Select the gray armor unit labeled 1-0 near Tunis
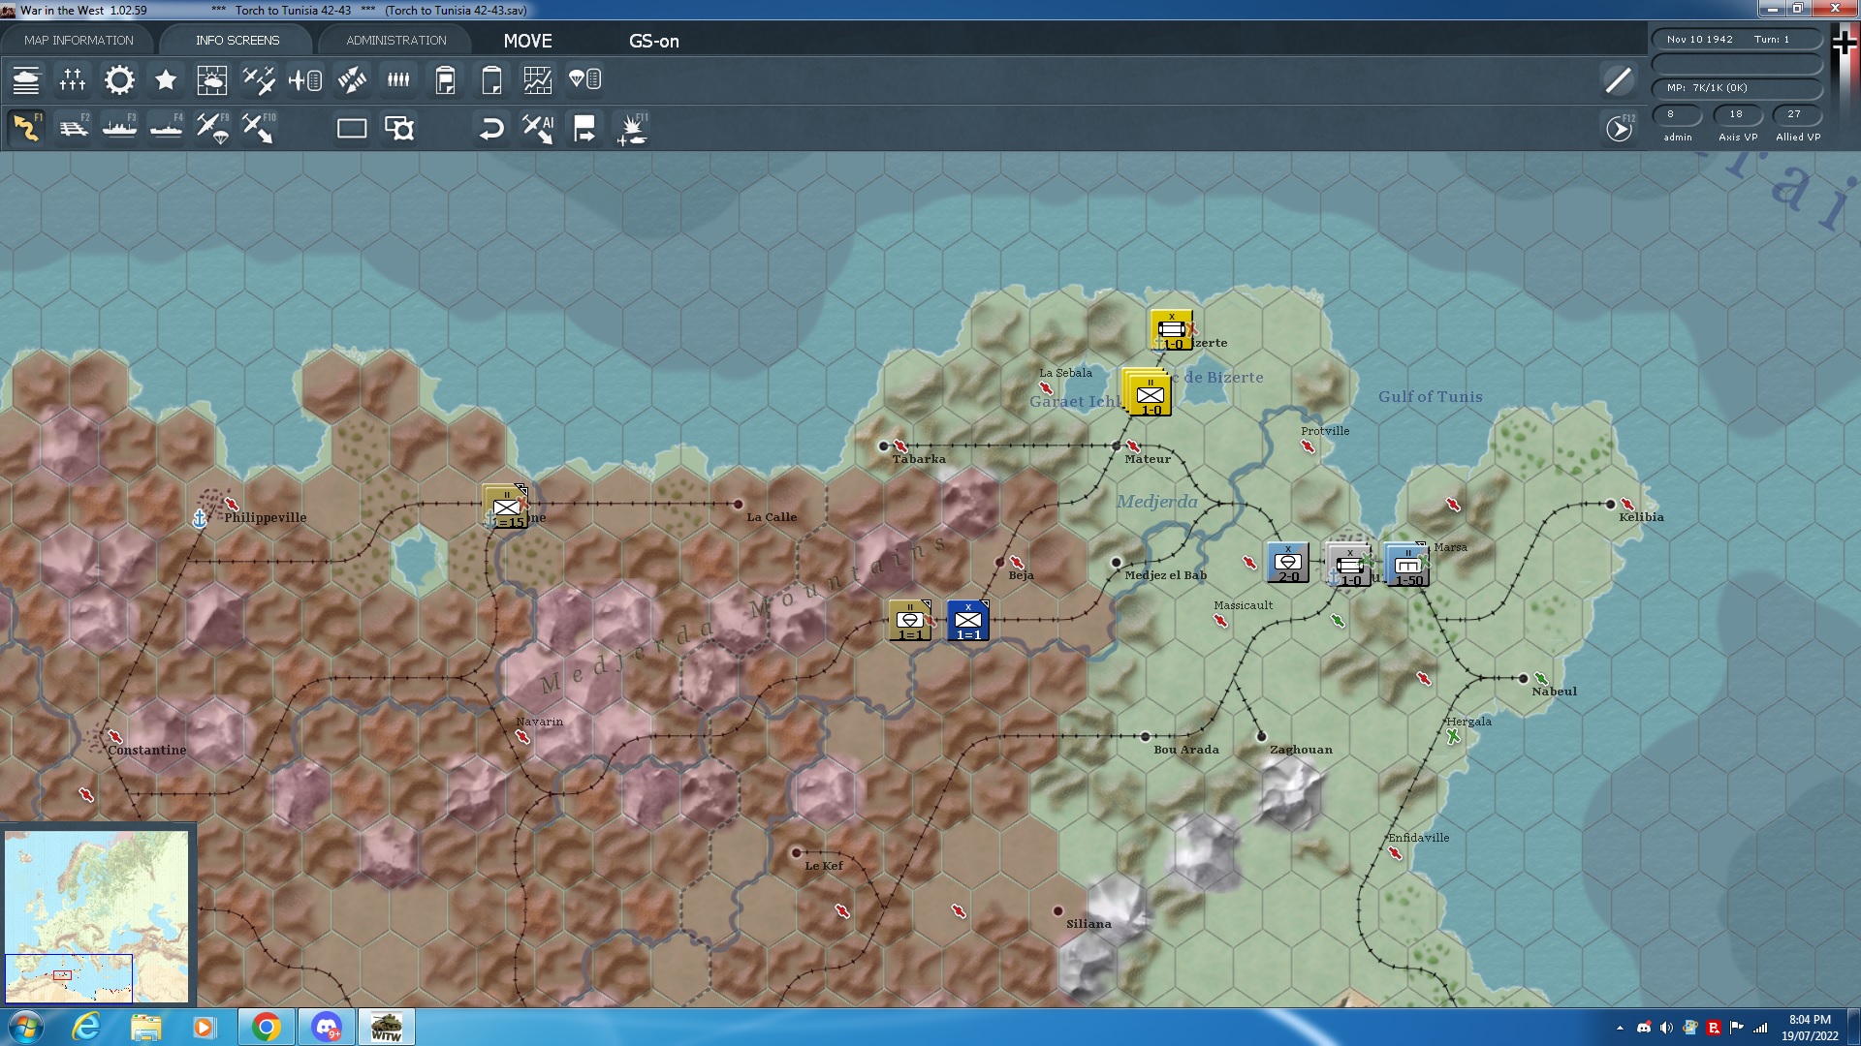The width and height of the screenshot is (1861, 1046). tap(1349, 565)
